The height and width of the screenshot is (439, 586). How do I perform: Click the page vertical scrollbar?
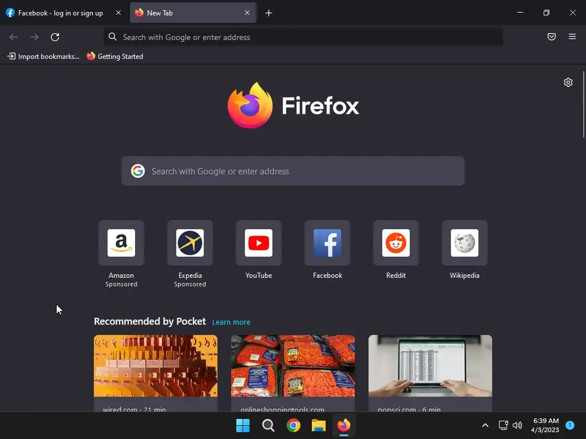(583, 105)
